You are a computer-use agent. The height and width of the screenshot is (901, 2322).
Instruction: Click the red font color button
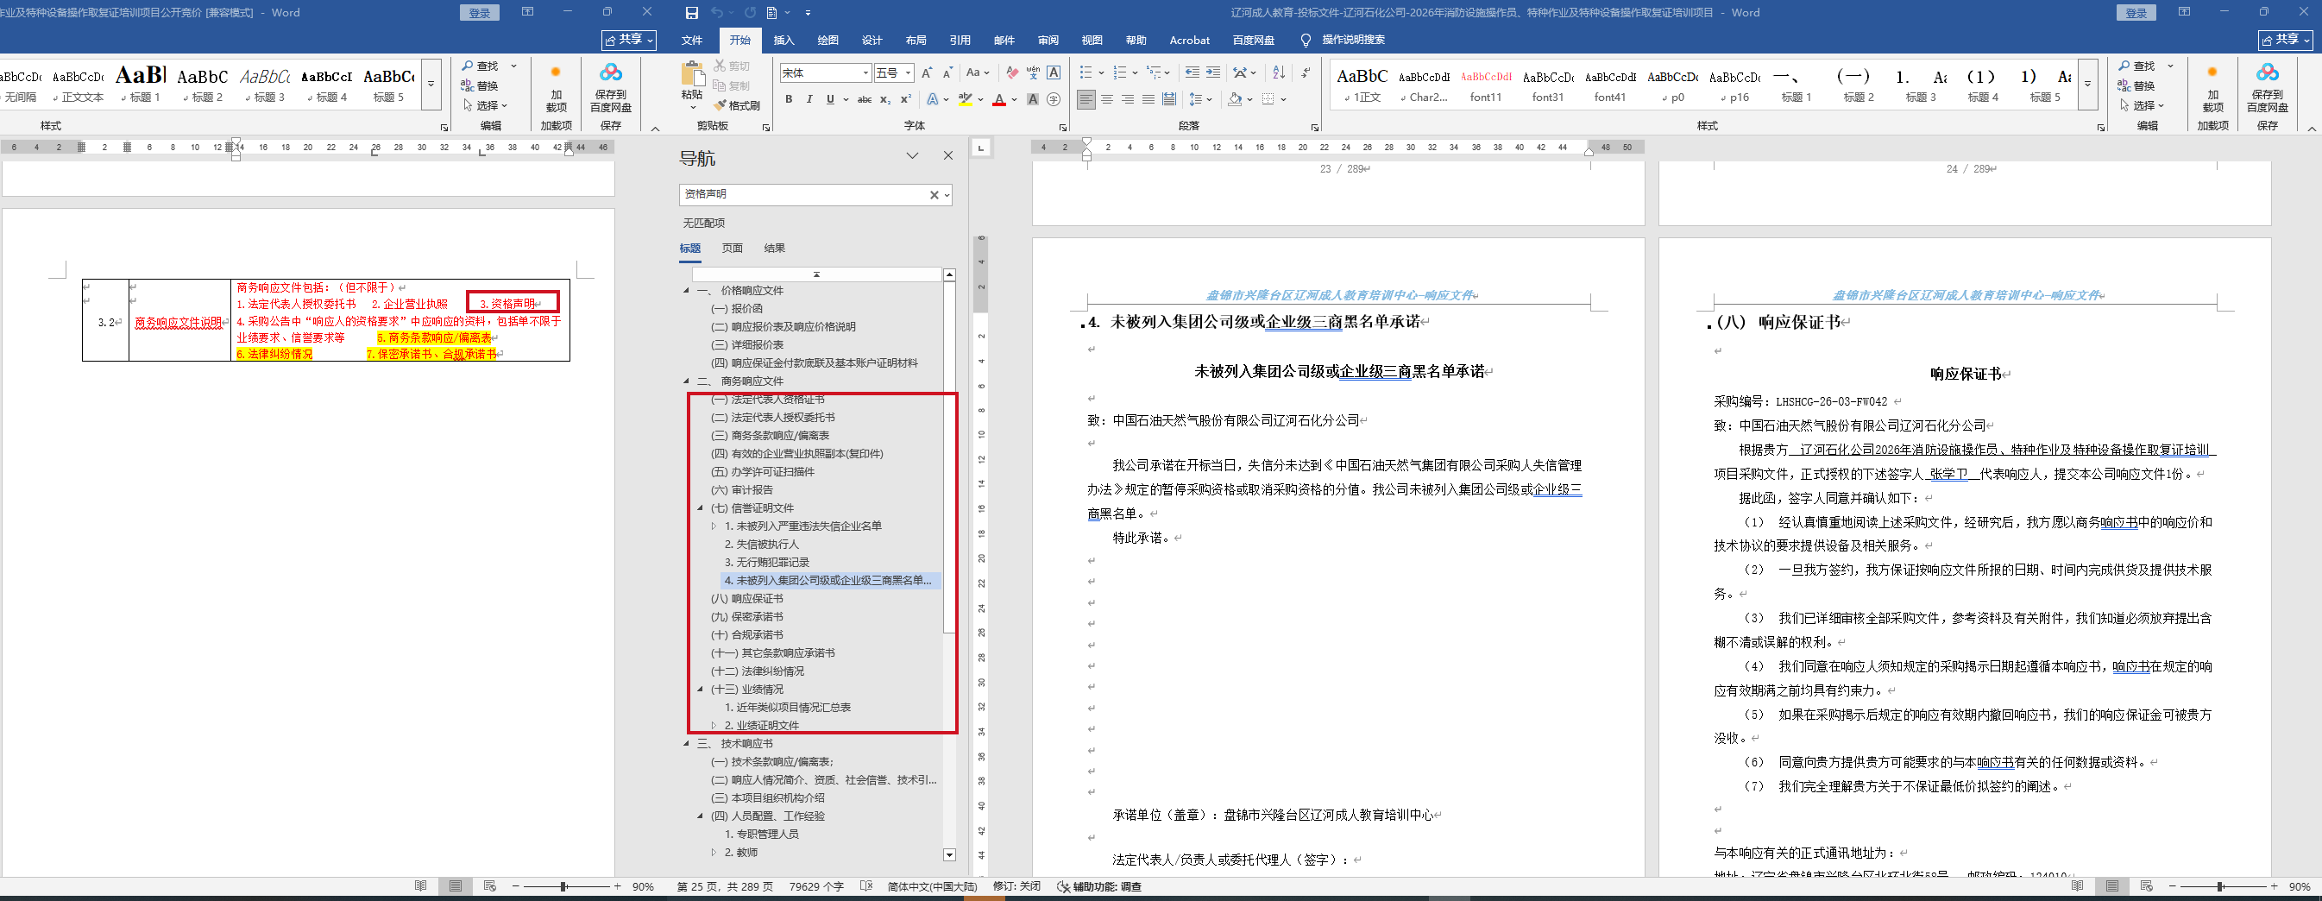(x=998, y=99)
